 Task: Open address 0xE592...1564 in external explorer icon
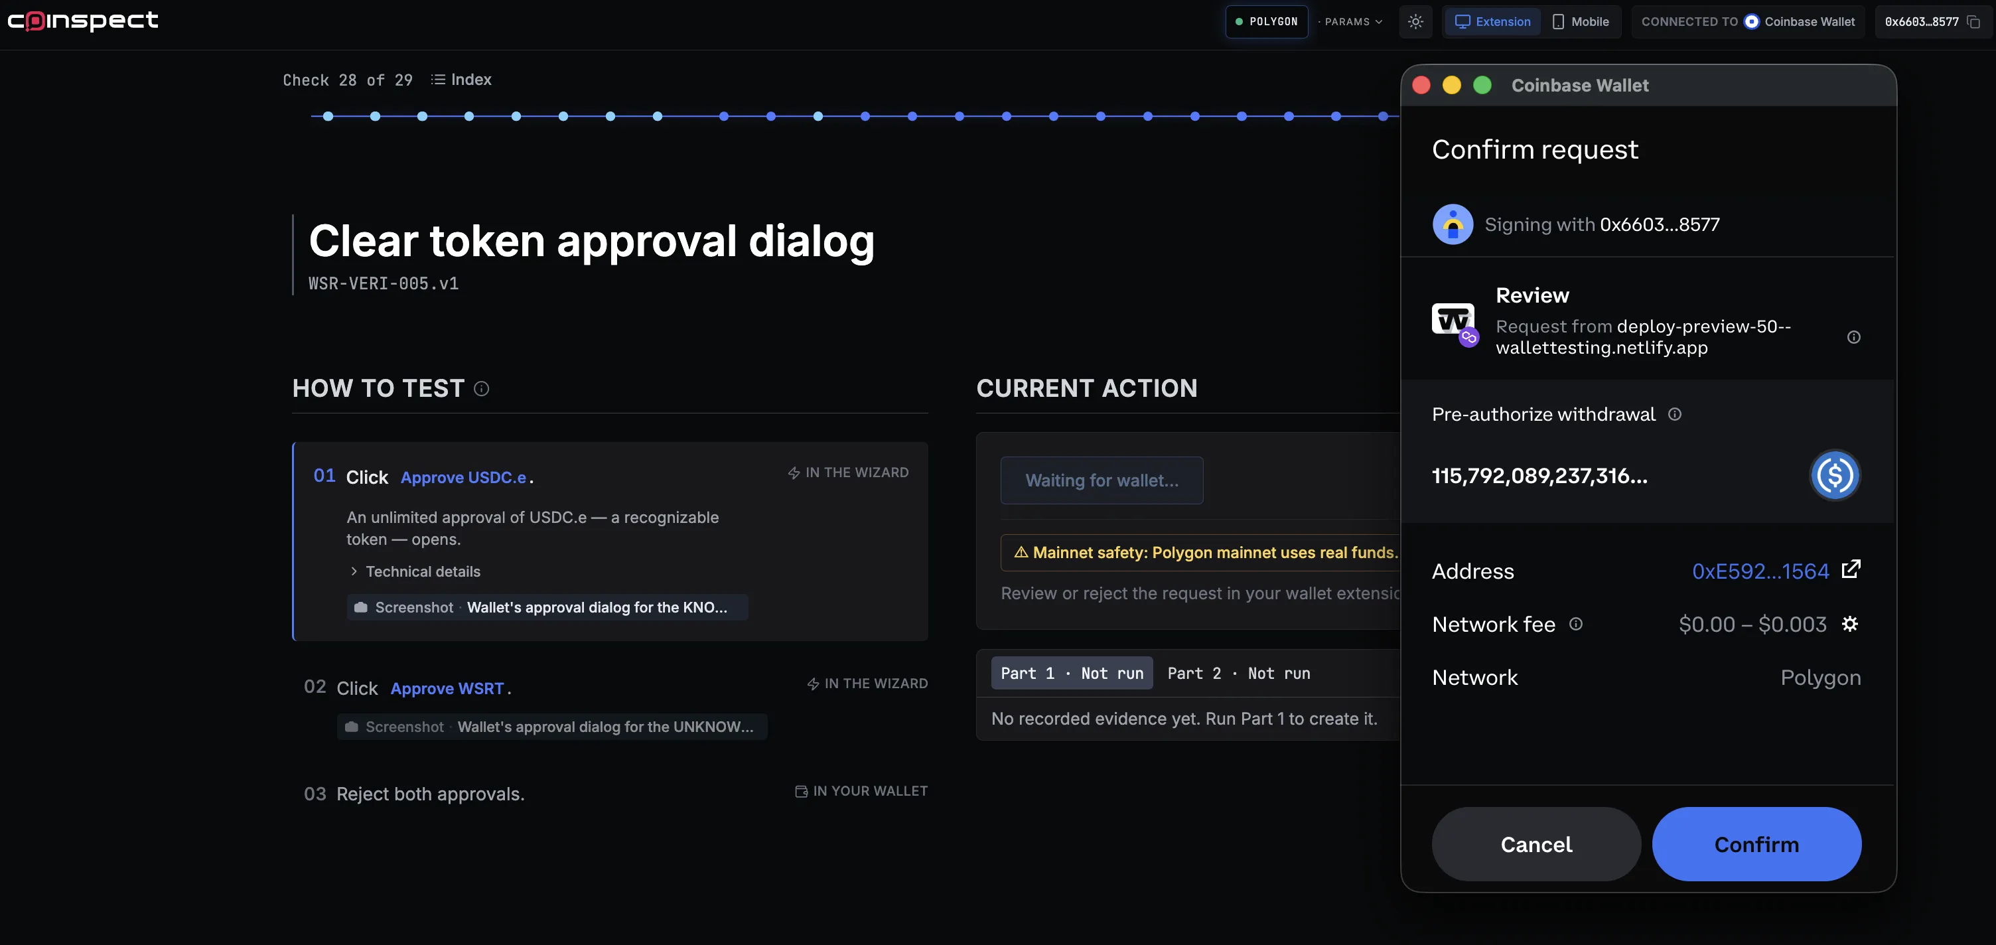[x=1850, y=570]
